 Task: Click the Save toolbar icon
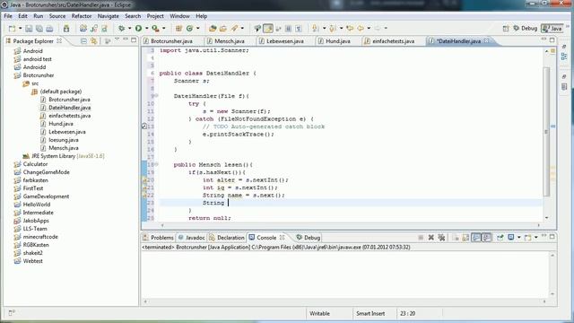pyautogui.click(x=29, y=28)
